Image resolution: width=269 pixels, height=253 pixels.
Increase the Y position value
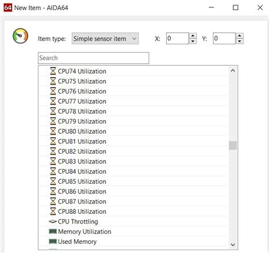point(239,36)
